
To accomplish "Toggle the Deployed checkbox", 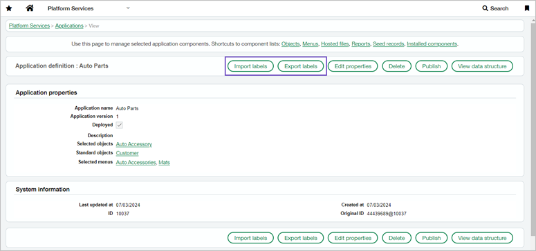I will pyautogui.click(x=119, y=125).
